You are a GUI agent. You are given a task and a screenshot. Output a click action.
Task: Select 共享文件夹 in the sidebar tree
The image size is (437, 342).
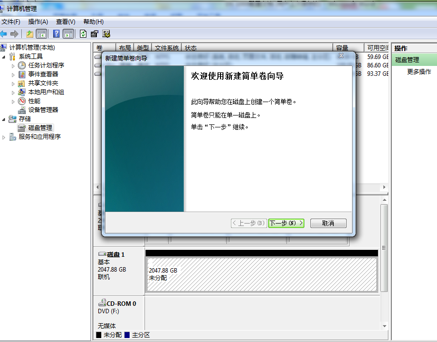click(43, 83)
